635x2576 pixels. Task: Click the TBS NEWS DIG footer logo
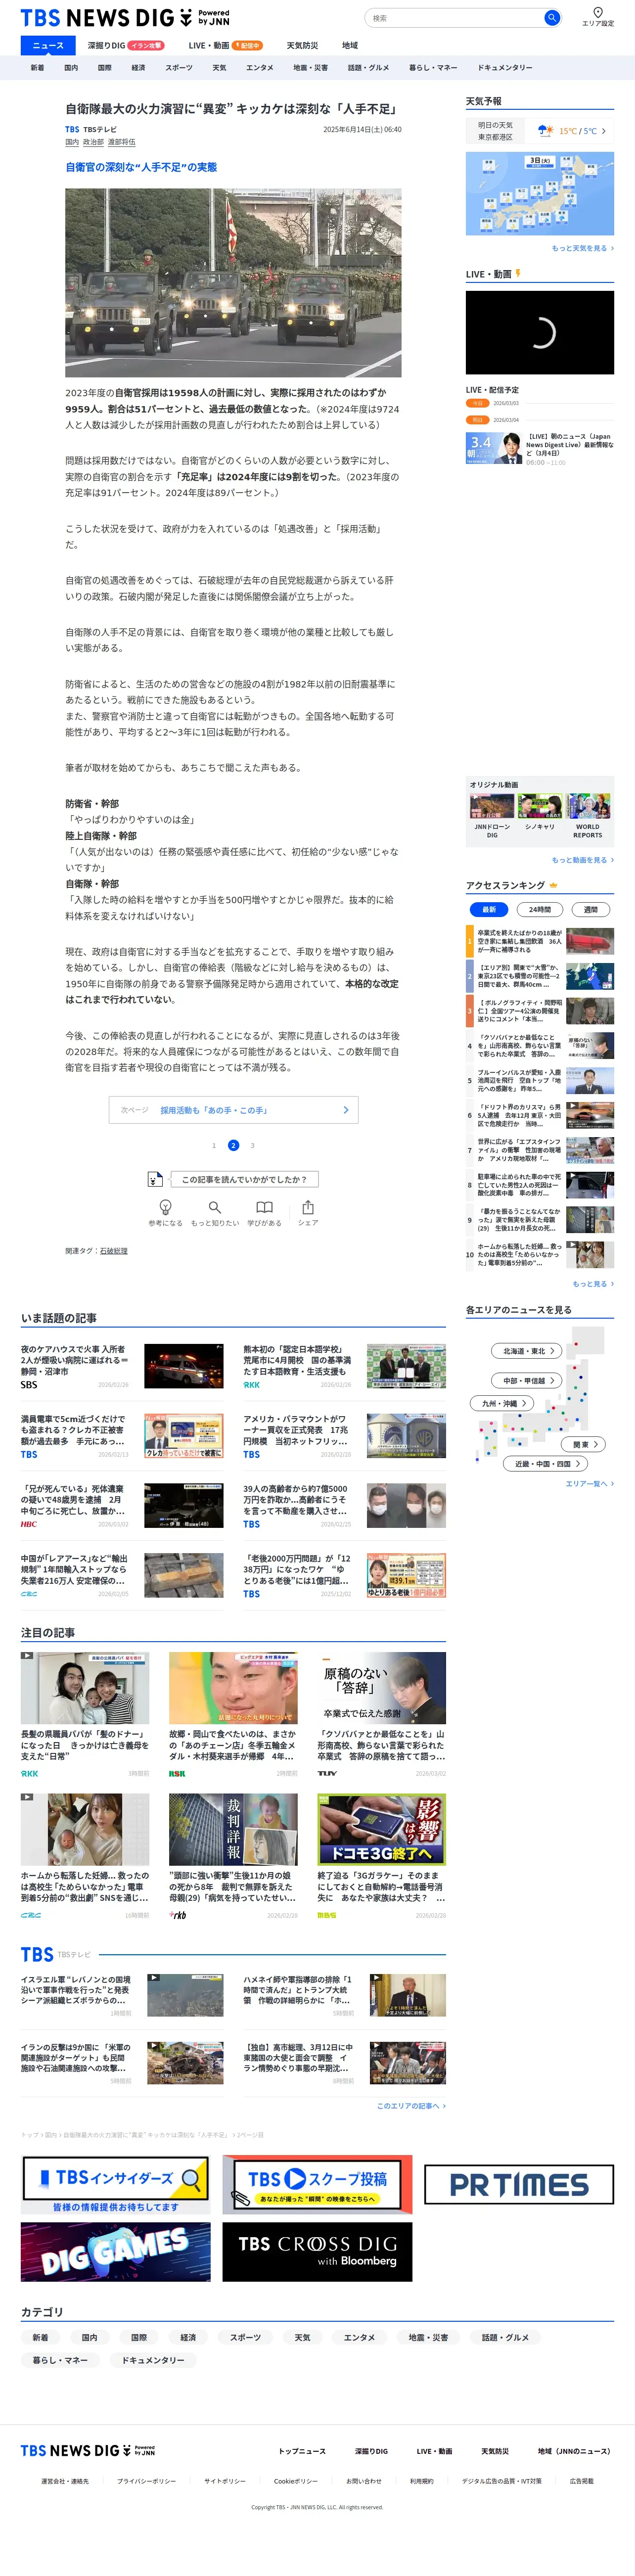[x=88, y=2450]
